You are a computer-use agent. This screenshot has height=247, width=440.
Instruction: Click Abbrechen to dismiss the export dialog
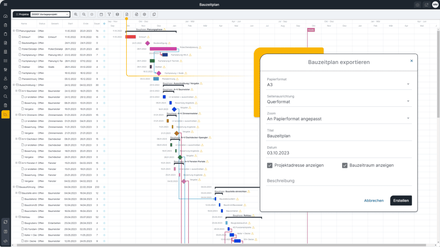(x=373, y=200)
